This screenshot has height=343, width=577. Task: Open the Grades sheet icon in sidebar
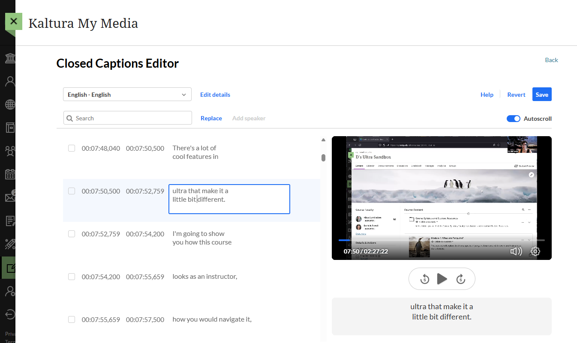pyautogui.click(x=10, y=221)
